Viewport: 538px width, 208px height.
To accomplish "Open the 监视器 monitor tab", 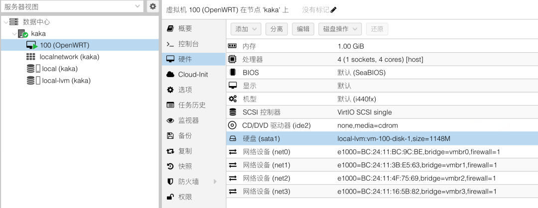I will tap(193, 120).
